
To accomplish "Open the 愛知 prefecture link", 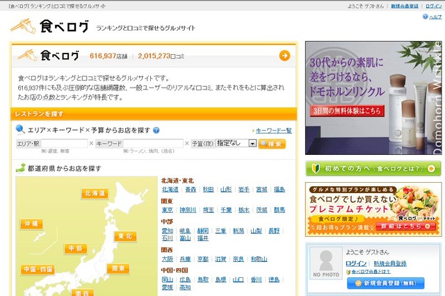I will [x=167, y=231].
